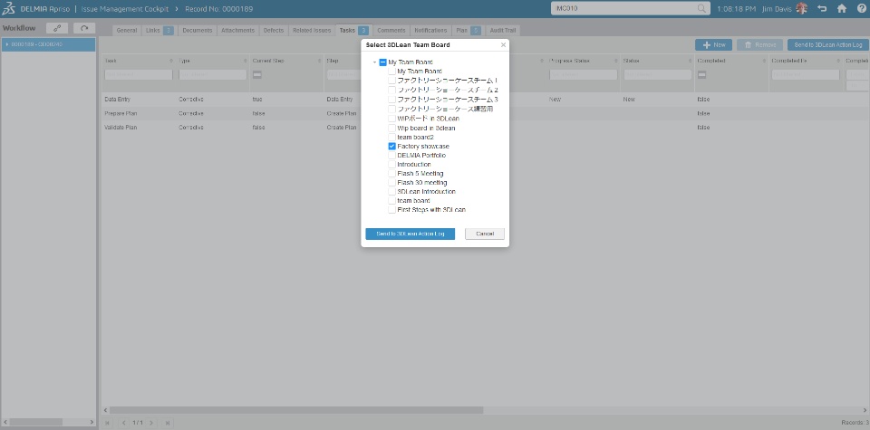
Task: Open the General tab
Action: tap(127, 31)
